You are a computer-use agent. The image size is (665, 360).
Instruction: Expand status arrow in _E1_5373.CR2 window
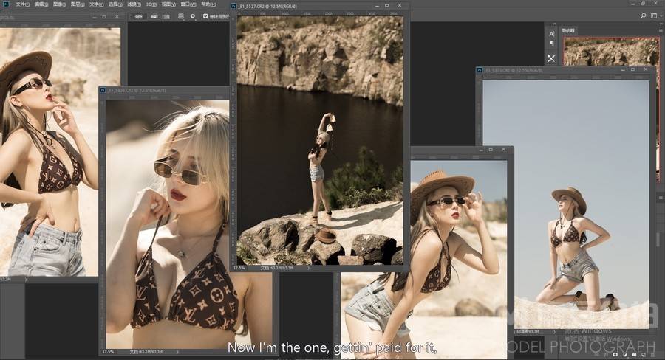click(554, 332)
